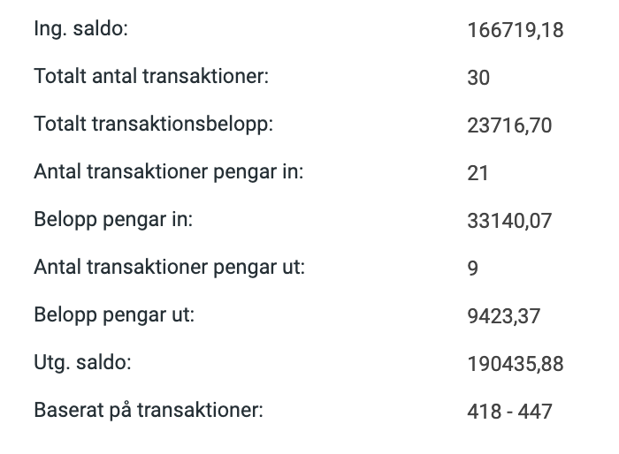Click the 'Utg. saldo:' label
The image size is (619, 454).
click(x=83, y=362)
